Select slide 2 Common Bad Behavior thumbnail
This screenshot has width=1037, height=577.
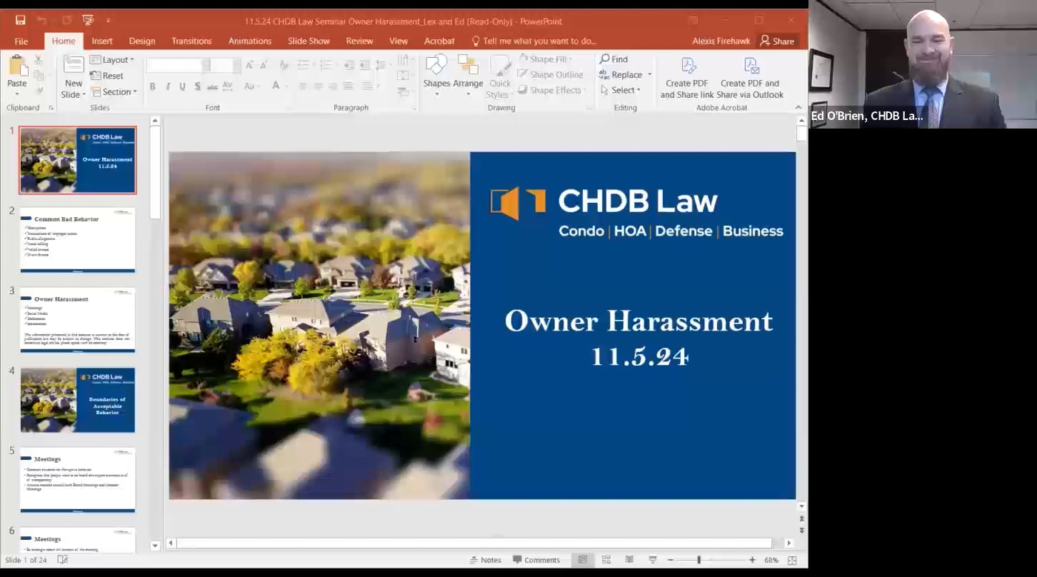coord(78,240)
